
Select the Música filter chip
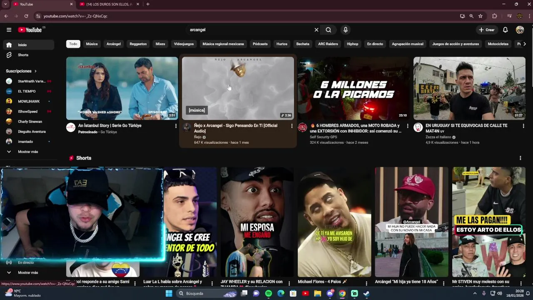tap(92, 44)
